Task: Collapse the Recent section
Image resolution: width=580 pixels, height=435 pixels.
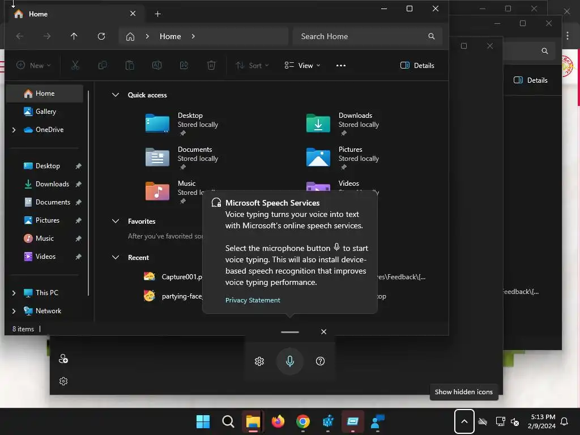Action: click(x=116, y=258)
